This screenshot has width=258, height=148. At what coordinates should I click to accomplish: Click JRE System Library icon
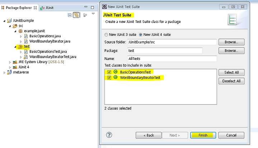pos(15,62)
